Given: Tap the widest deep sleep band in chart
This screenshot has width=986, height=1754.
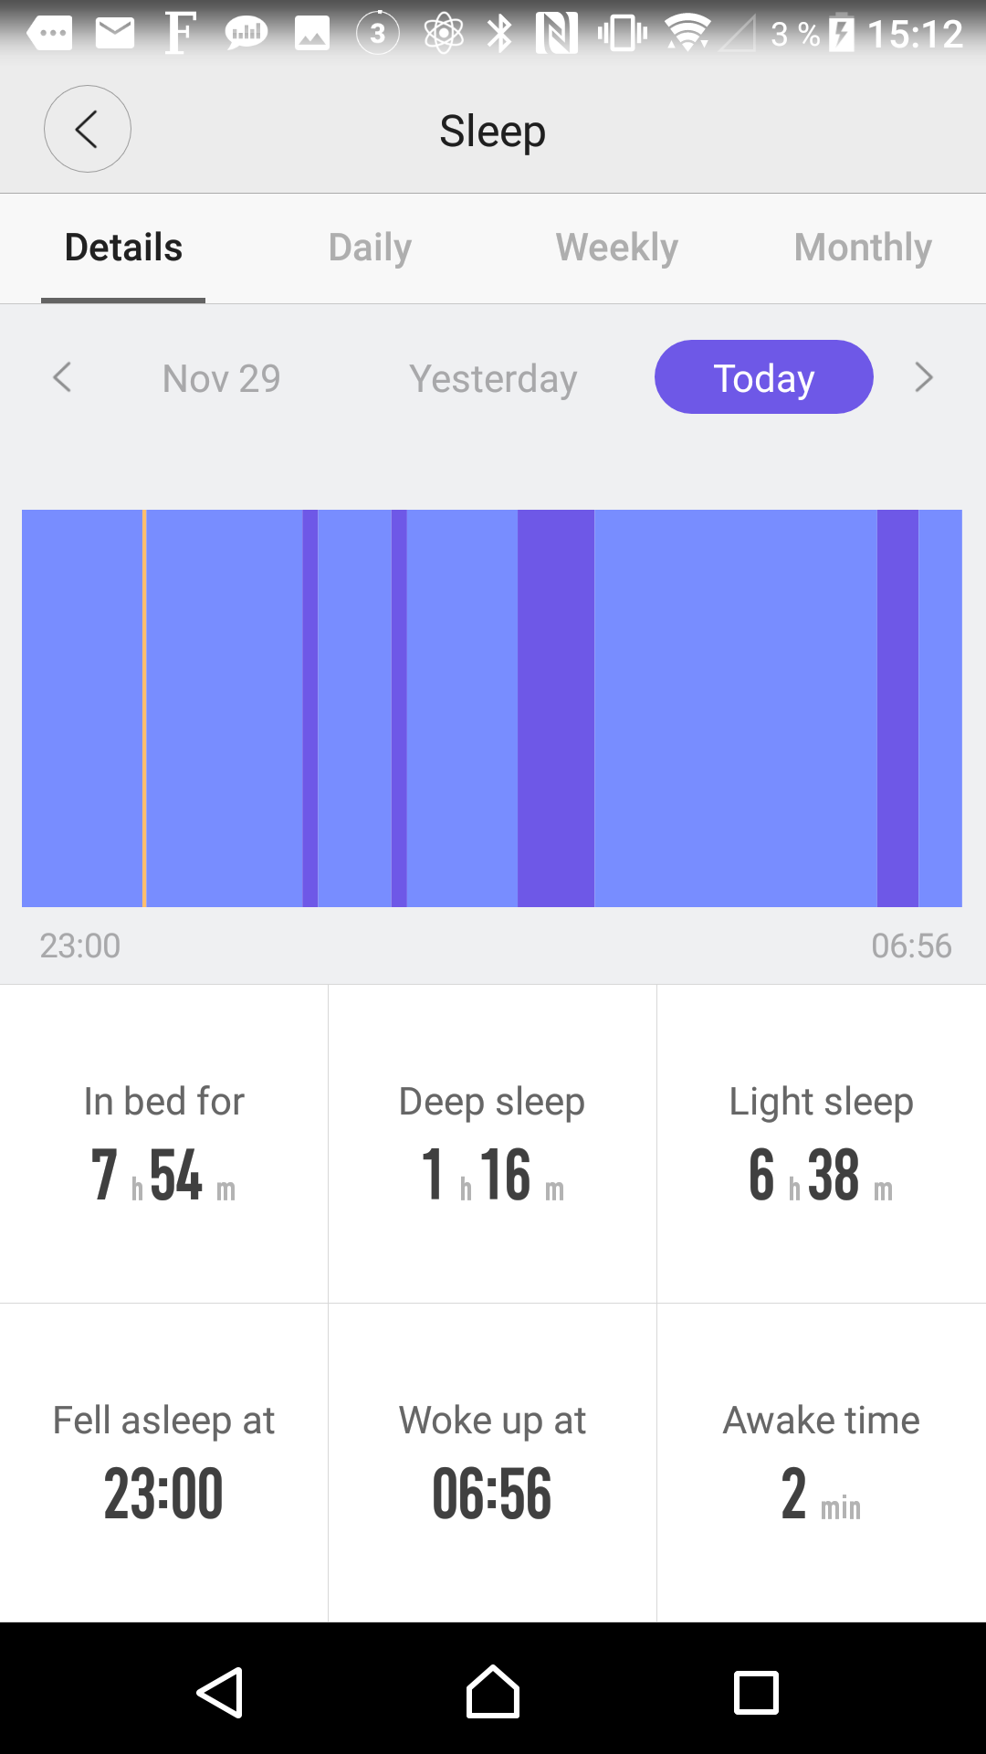Looking at the screenshot, I should point(556,708).
